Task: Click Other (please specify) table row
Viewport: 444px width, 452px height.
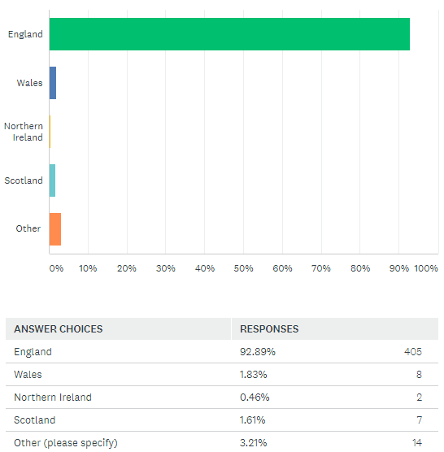Action: click(222, 442)
